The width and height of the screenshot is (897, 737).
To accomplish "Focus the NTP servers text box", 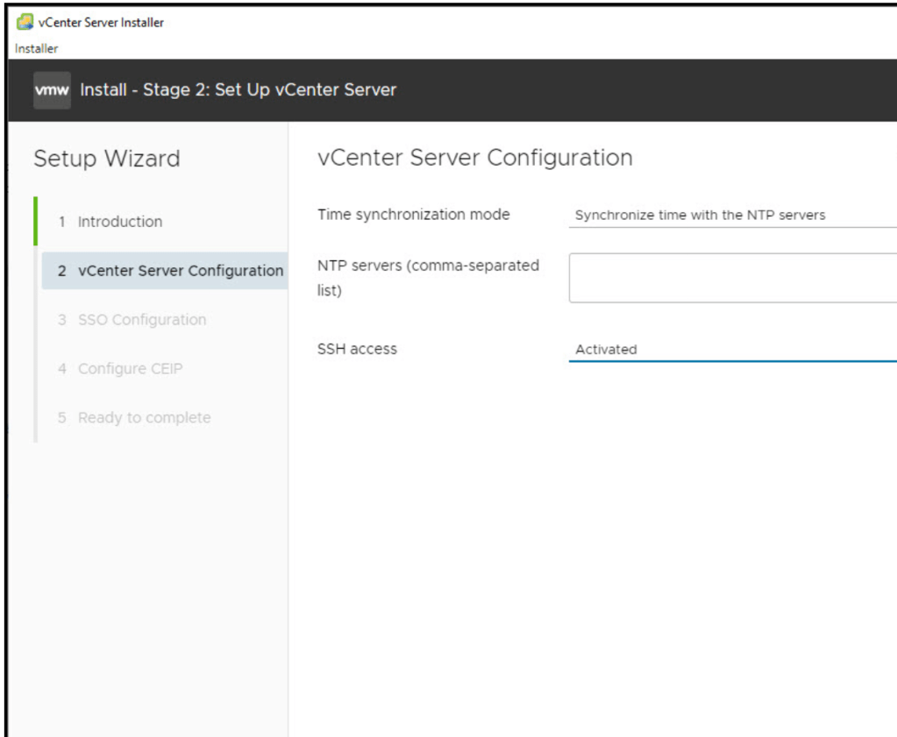I will [732, 278].
